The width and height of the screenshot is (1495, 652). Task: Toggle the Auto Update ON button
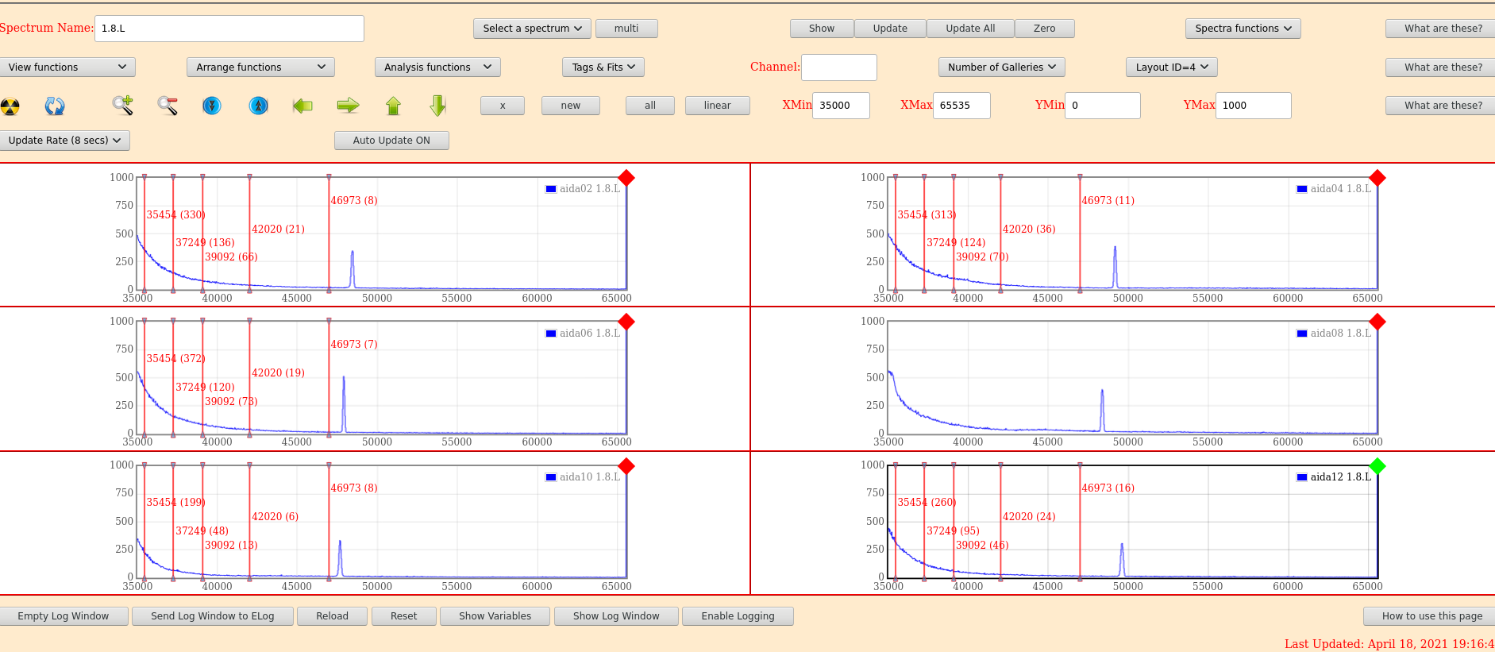point(391,141)
